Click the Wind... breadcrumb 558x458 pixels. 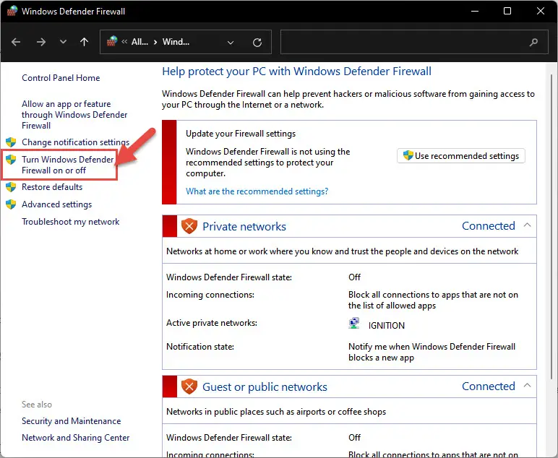click(176, 42)
